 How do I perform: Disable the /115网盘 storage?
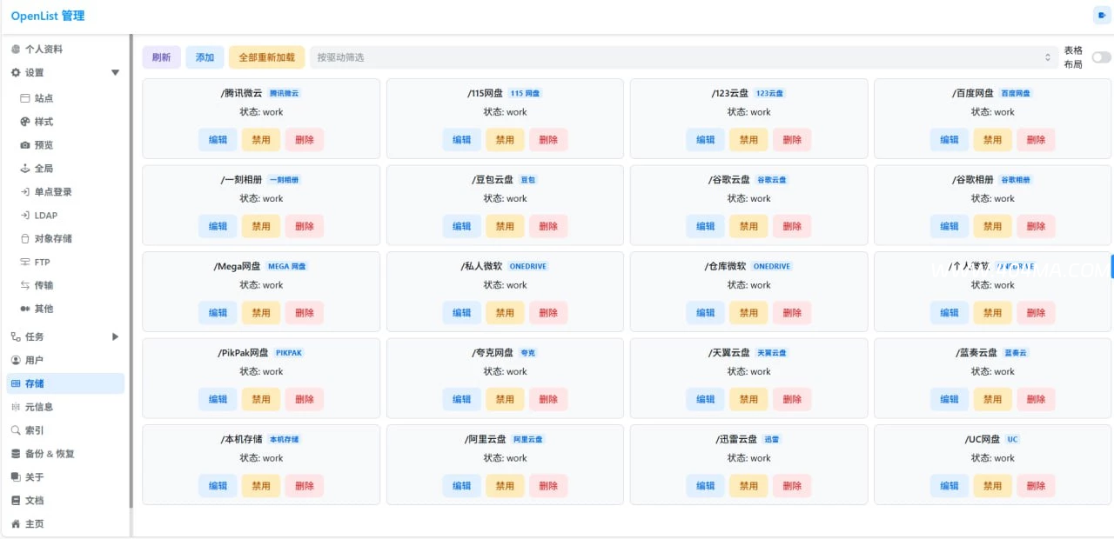(x=505, y=140)
